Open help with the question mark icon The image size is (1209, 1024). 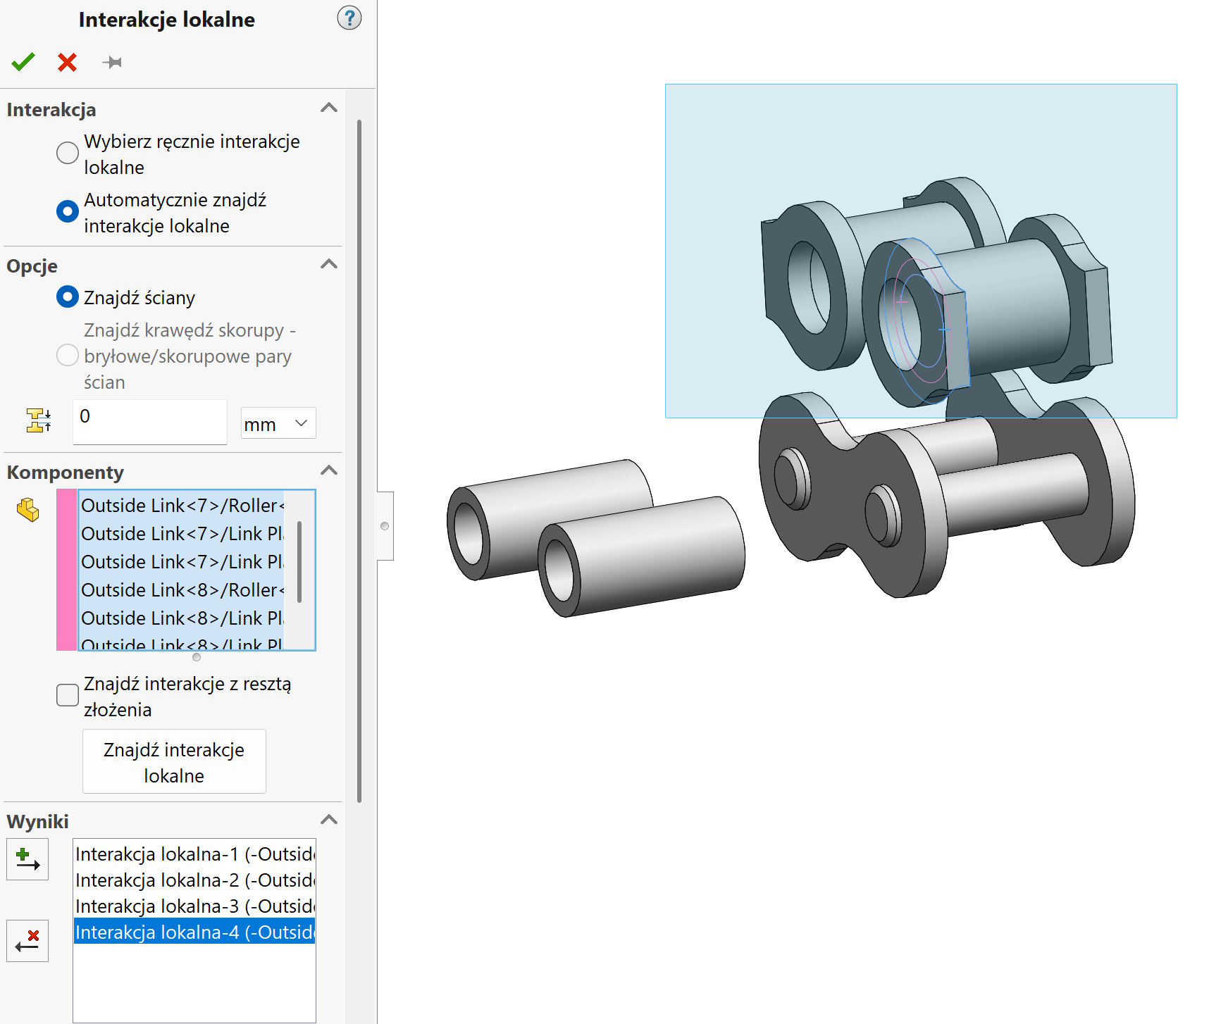[349, 18]
